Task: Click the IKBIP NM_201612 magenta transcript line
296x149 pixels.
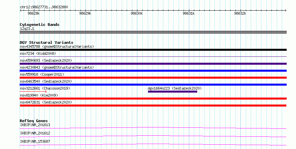Action: (x=153, y=136)
